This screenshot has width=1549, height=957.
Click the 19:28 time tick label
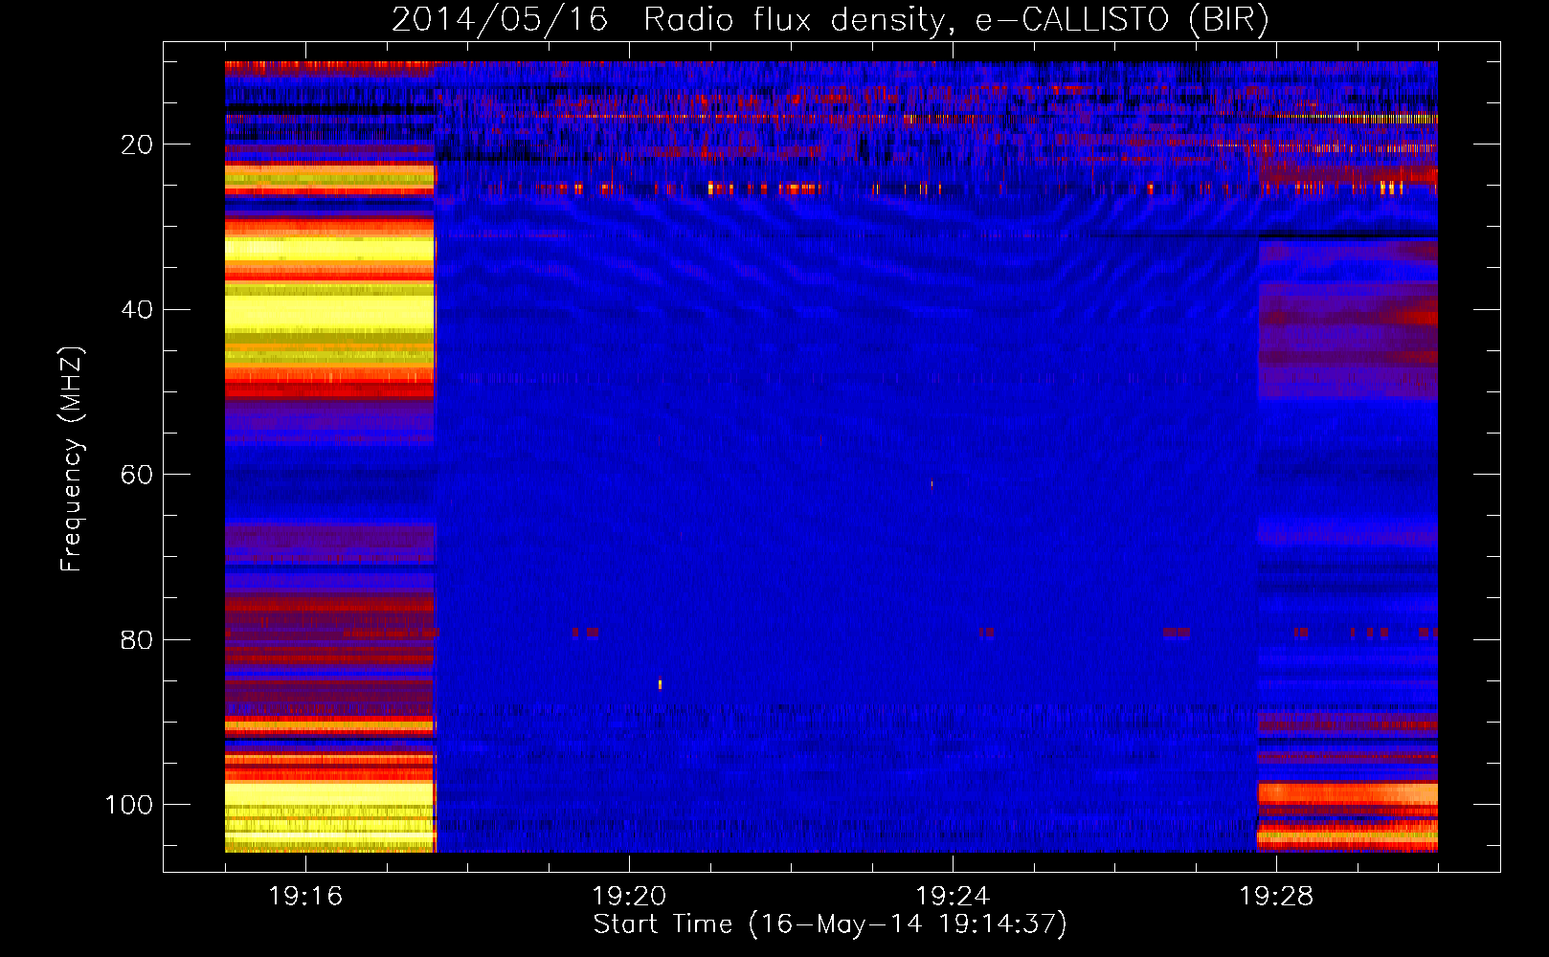[x=1276, y=897]
